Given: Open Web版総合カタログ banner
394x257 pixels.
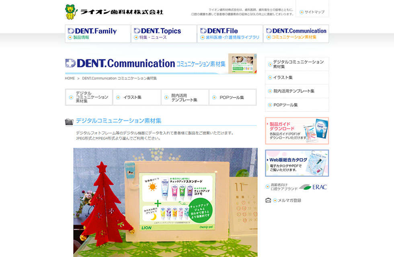Looking at the screenshot, I should point(297,163).
